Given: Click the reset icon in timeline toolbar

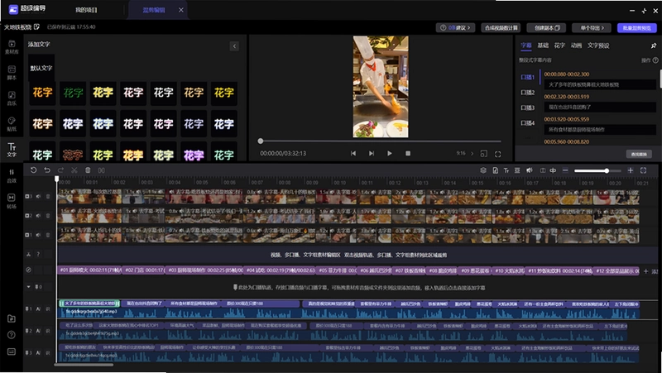Looking at the screenshot, I should click(x=33, y=170).
